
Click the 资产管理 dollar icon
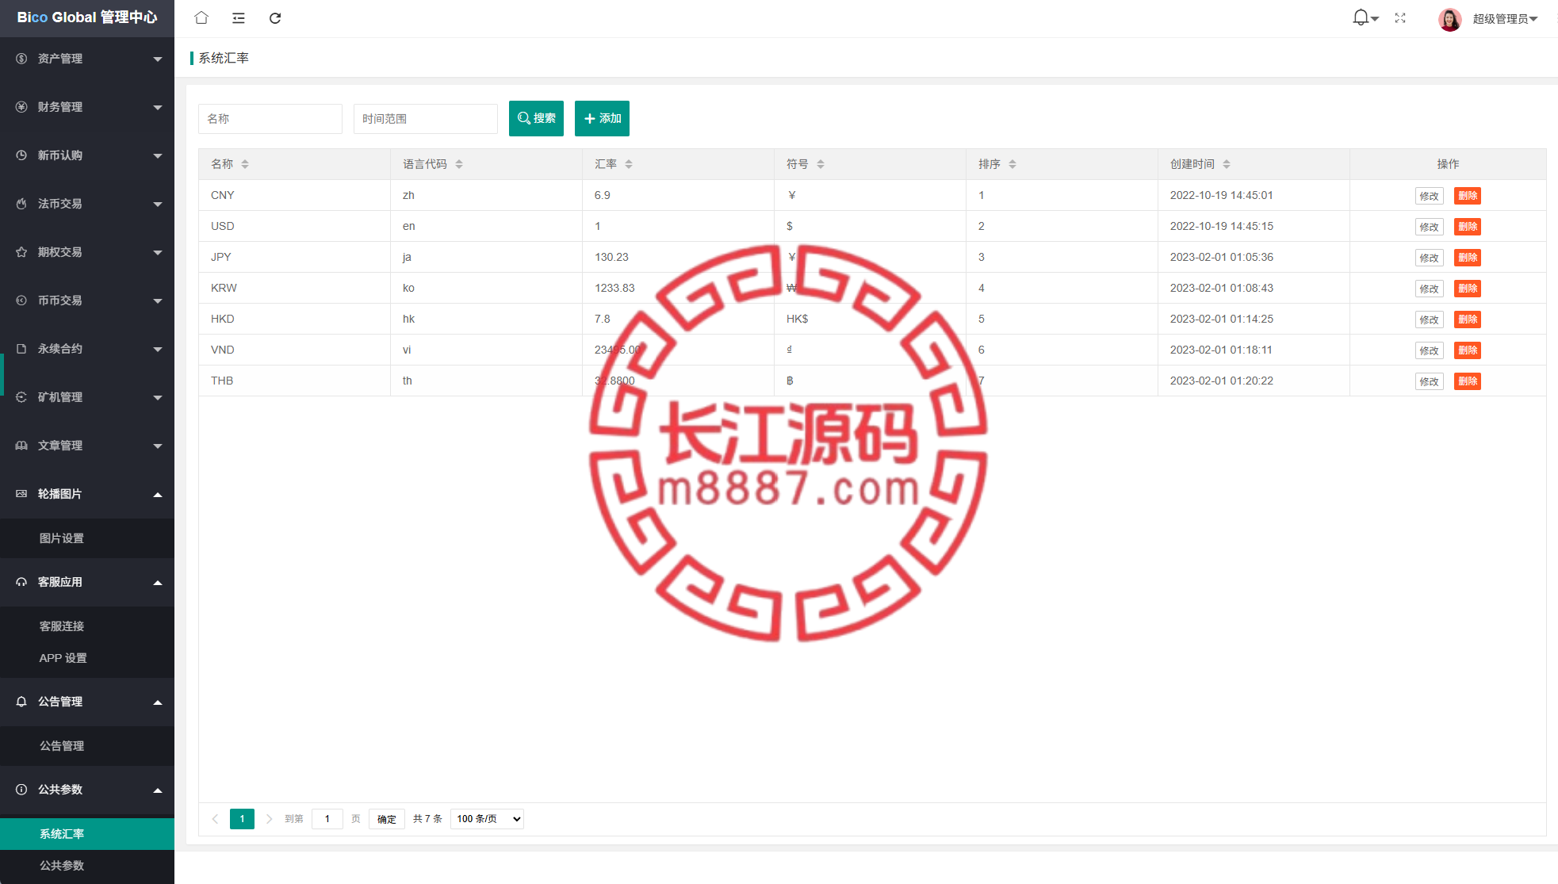coord(21,59)
